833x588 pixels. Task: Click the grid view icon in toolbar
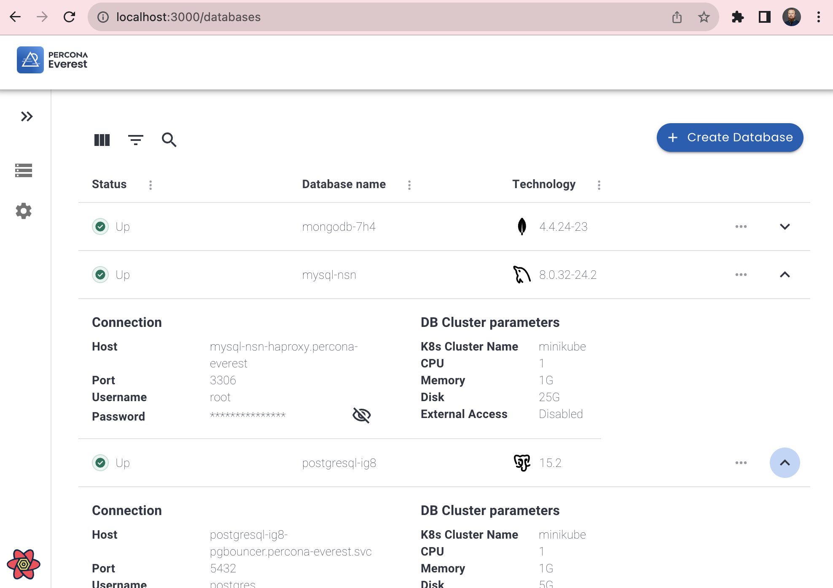(101, 139)
